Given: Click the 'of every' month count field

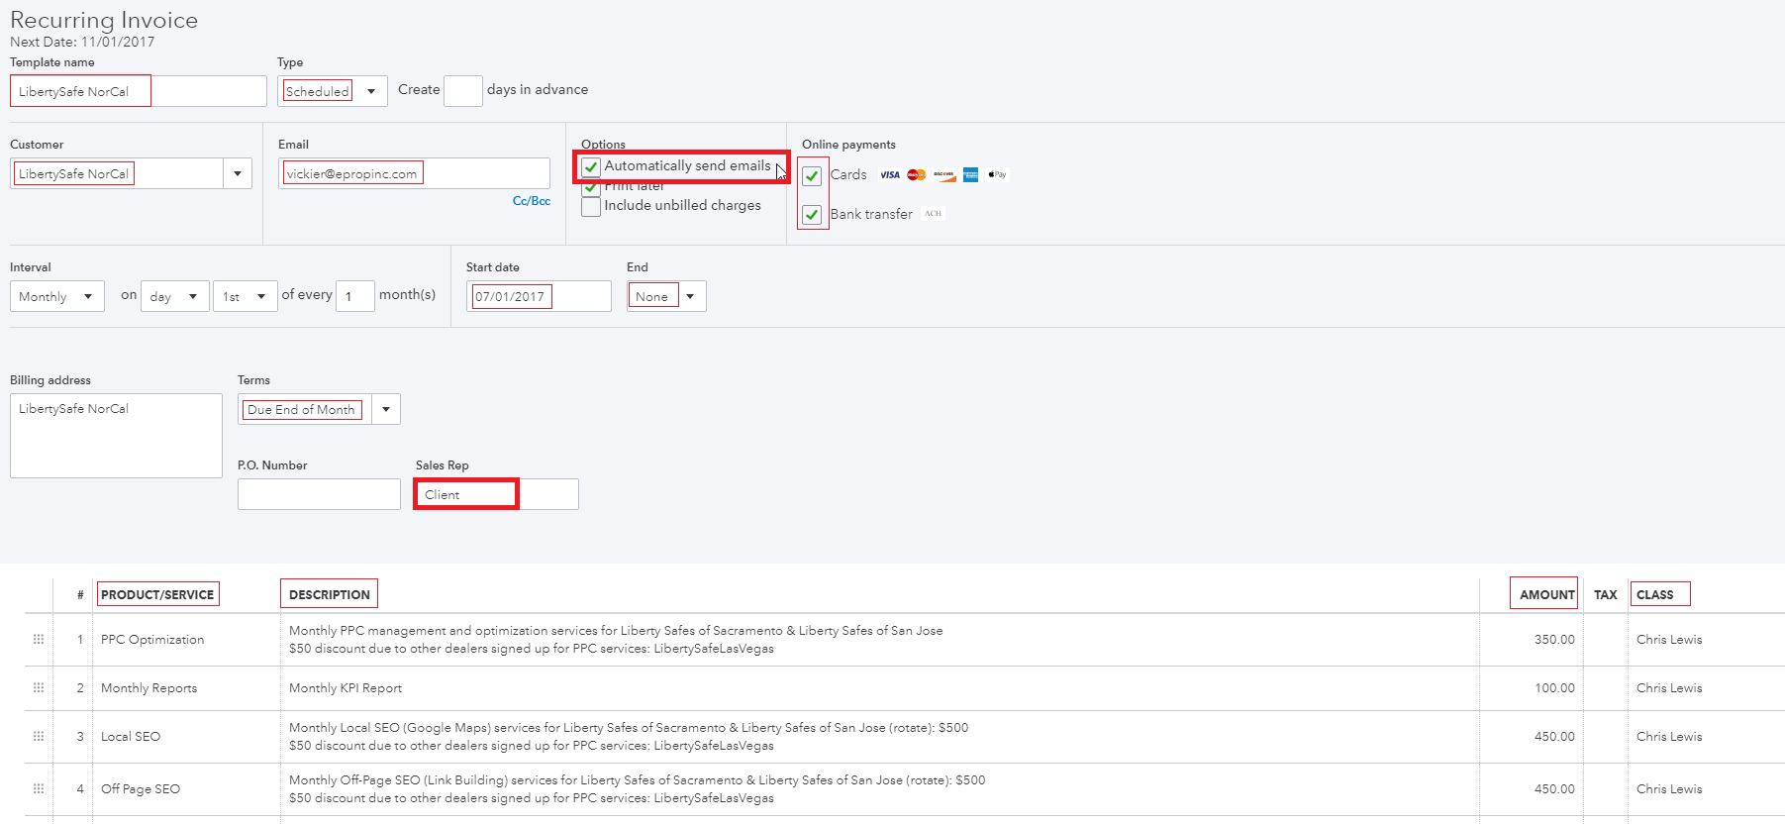Looking at the screenshot, I should [x=355, y=296].
